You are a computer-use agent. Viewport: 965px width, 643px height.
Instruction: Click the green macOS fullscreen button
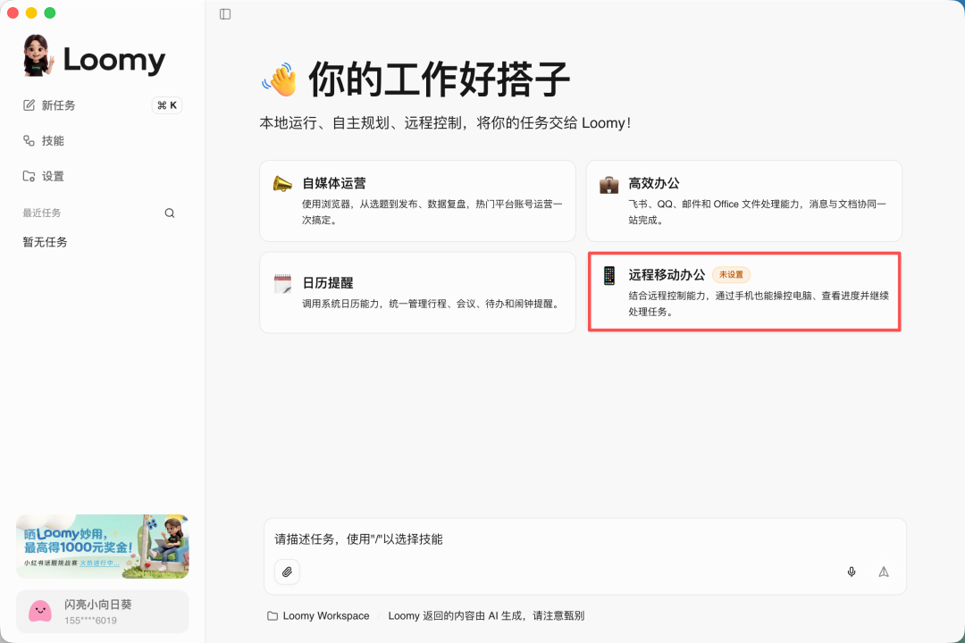(50, 13)
